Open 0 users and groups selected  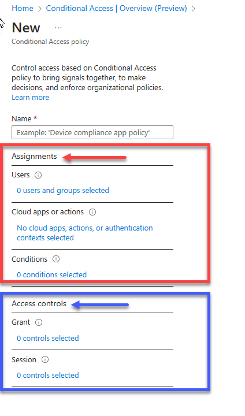63,191
